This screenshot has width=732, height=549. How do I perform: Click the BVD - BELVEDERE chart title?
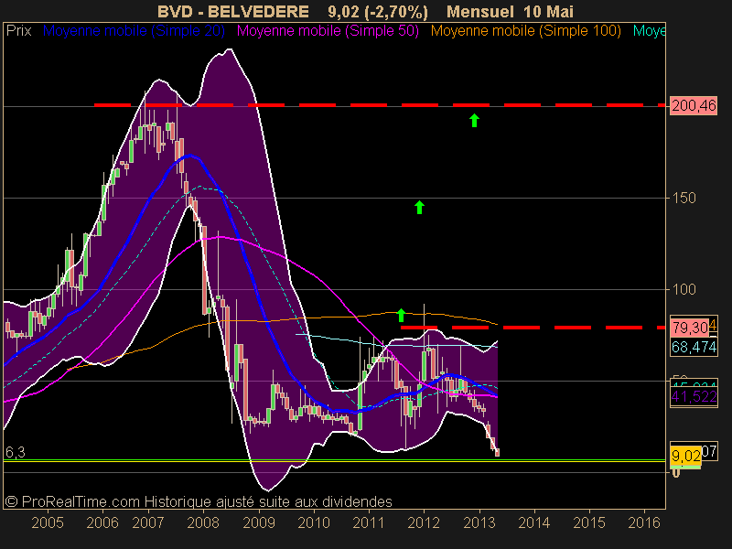pyautogui.click(x=233, y=12)
